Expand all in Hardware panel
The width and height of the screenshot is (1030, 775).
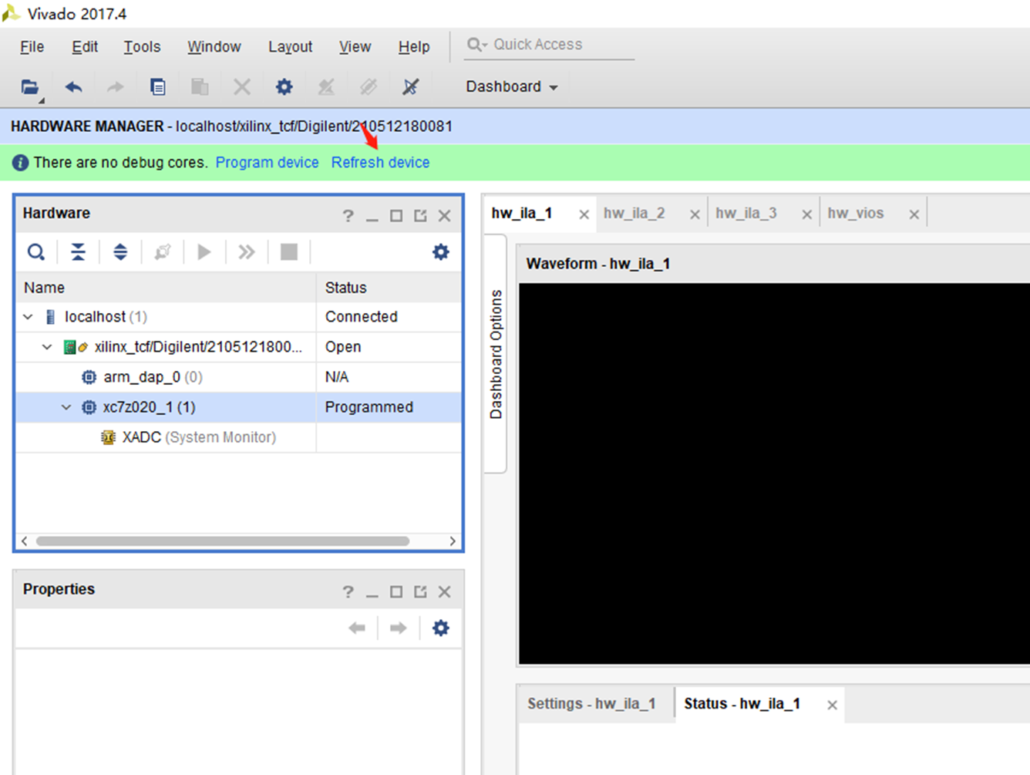(120, 252)
